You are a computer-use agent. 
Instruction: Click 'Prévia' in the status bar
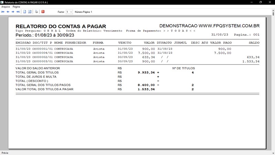[5, 153]
